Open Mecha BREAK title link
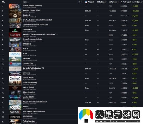Image resolution: width=143 pixels, height=124 pixels. (x=28, y=97)
